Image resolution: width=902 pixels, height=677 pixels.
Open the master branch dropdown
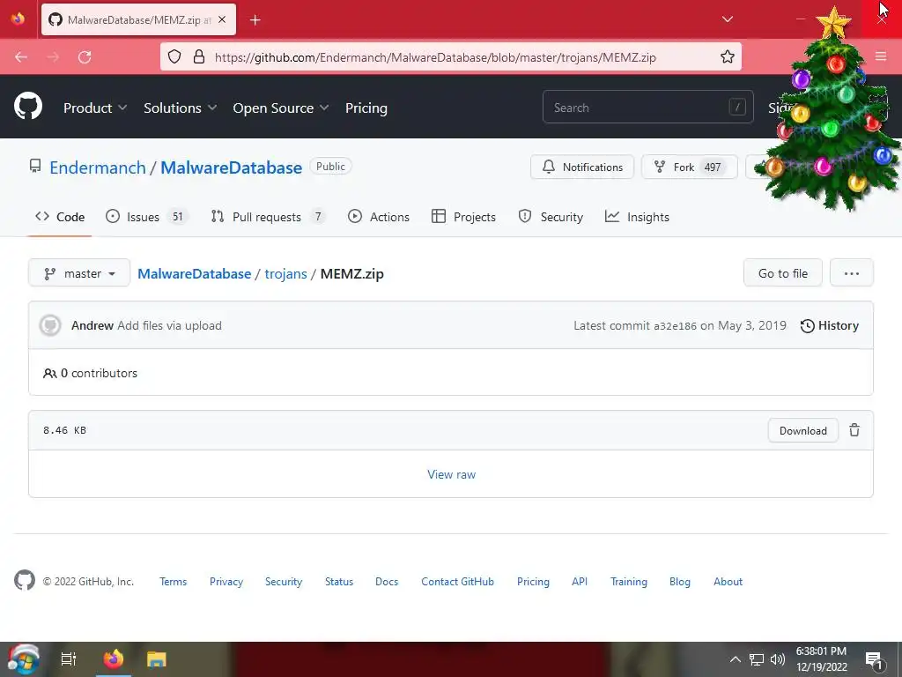79,273
